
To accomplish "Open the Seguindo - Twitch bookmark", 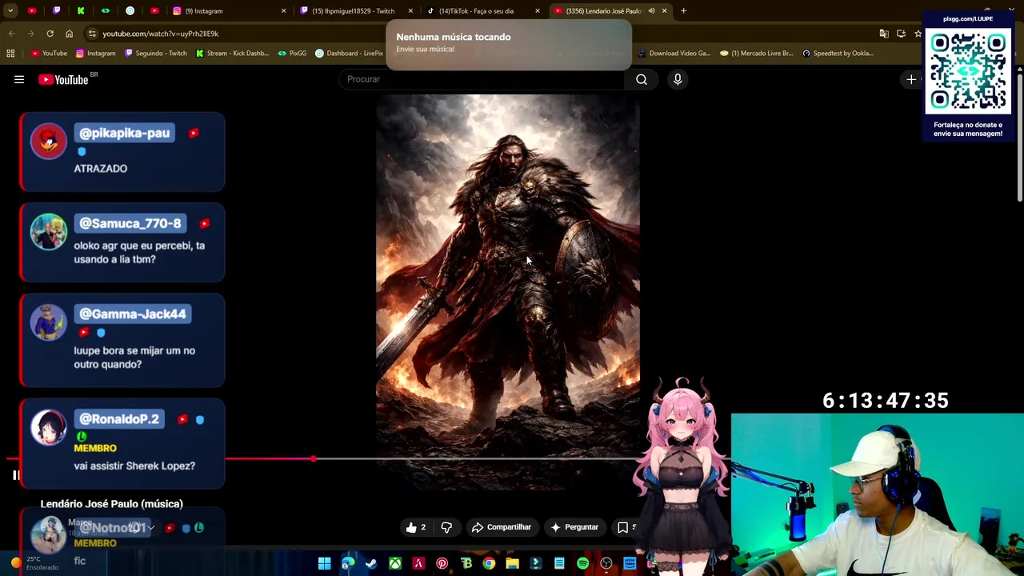I will coord(155,53).
